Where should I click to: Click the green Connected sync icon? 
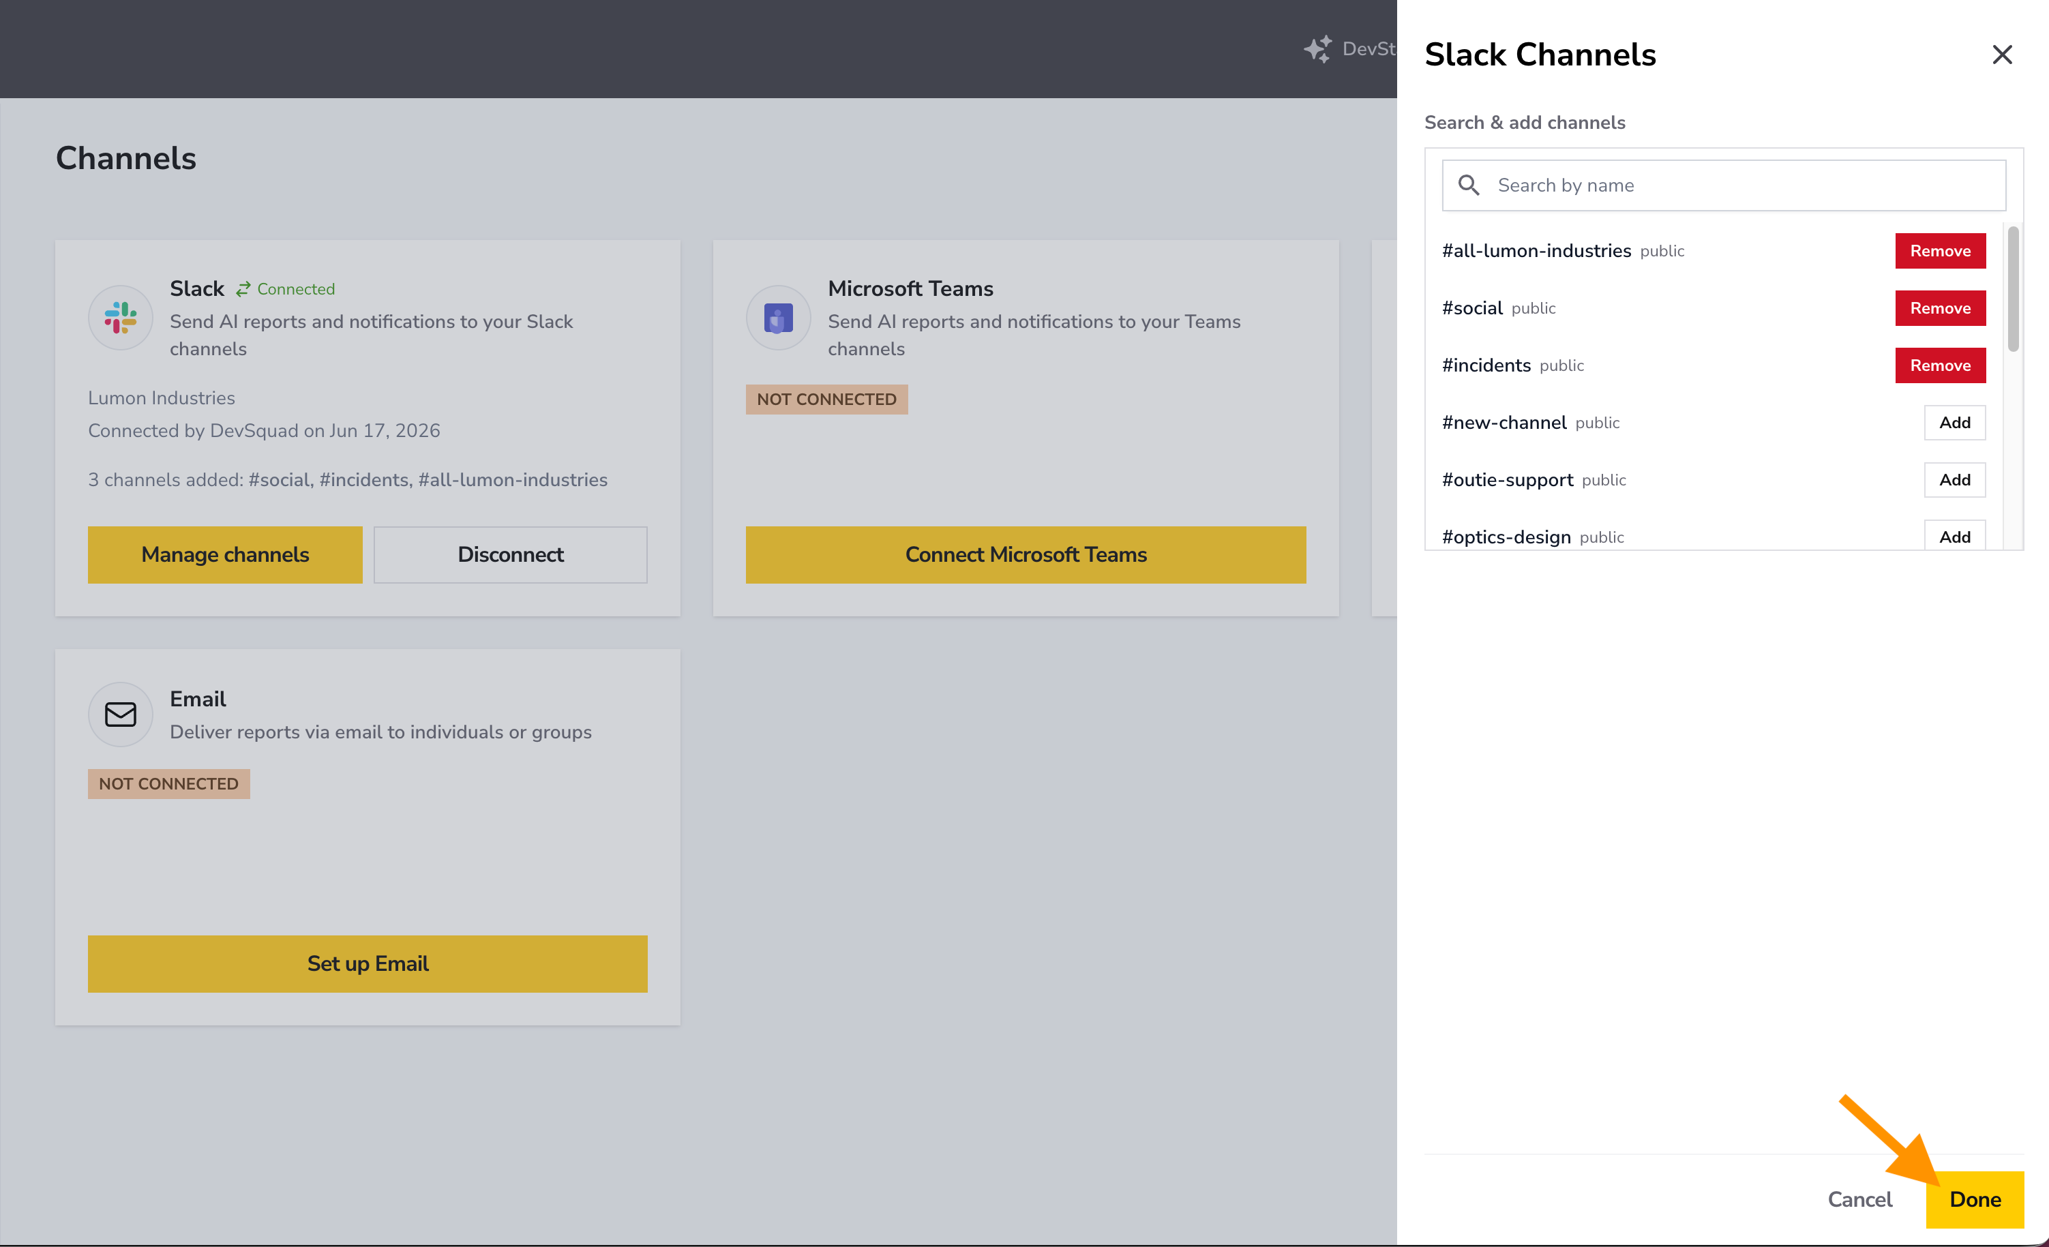pos(243,289)
